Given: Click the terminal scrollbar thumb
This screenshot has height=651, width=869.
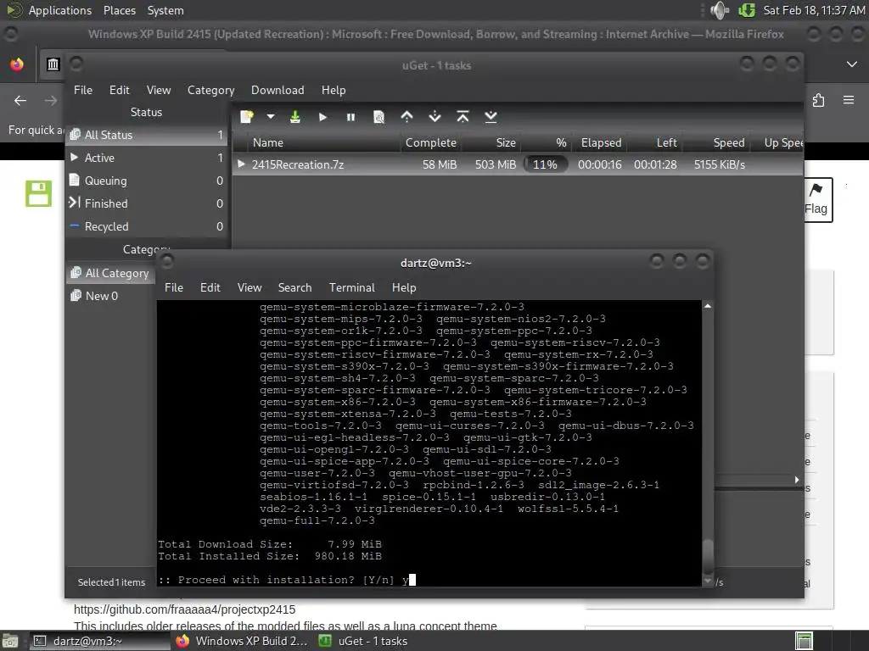Looking at the screenshot, I should pyautogui.click(x=708, y=556).
